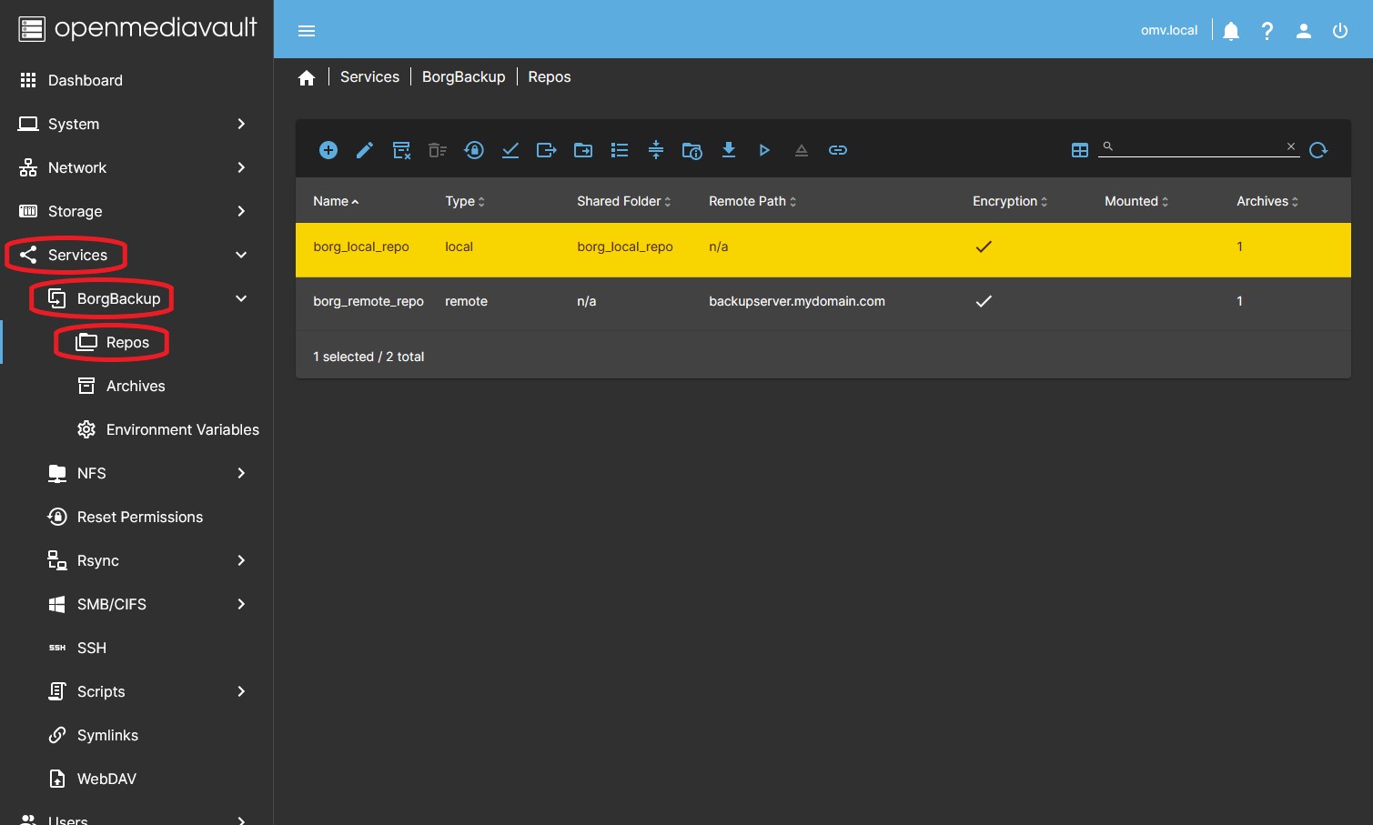The image size is (1373, 825).
Task: Click the chain link toolbar icon
Action: click(x=838, y=150)
